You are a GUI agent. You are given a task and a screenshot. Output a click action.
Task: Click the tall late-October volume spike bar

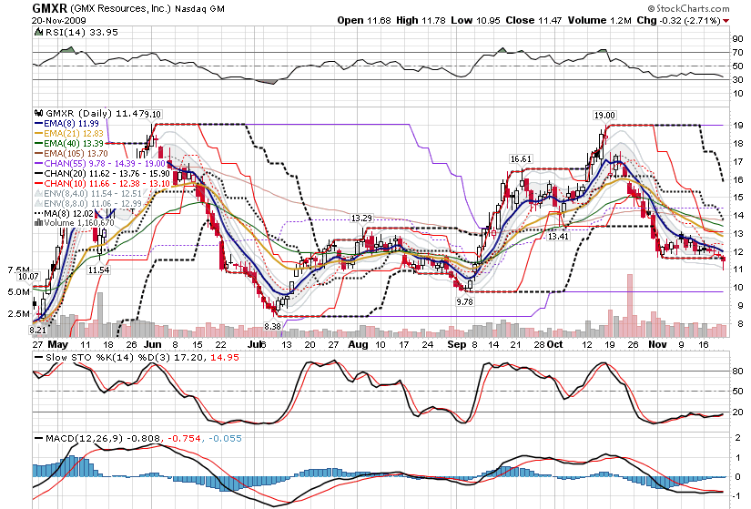pos(630,306)
